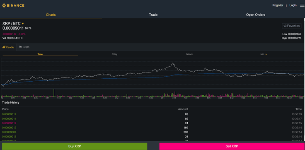This screenshot has height=150, width=305.
Task: Click the Vol 9,856.44 BTC text
Action: 12,38
